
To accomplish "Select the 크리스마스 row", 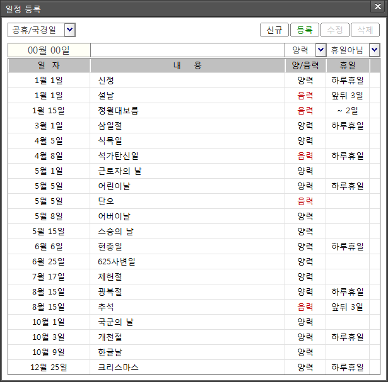I will 194,367.
